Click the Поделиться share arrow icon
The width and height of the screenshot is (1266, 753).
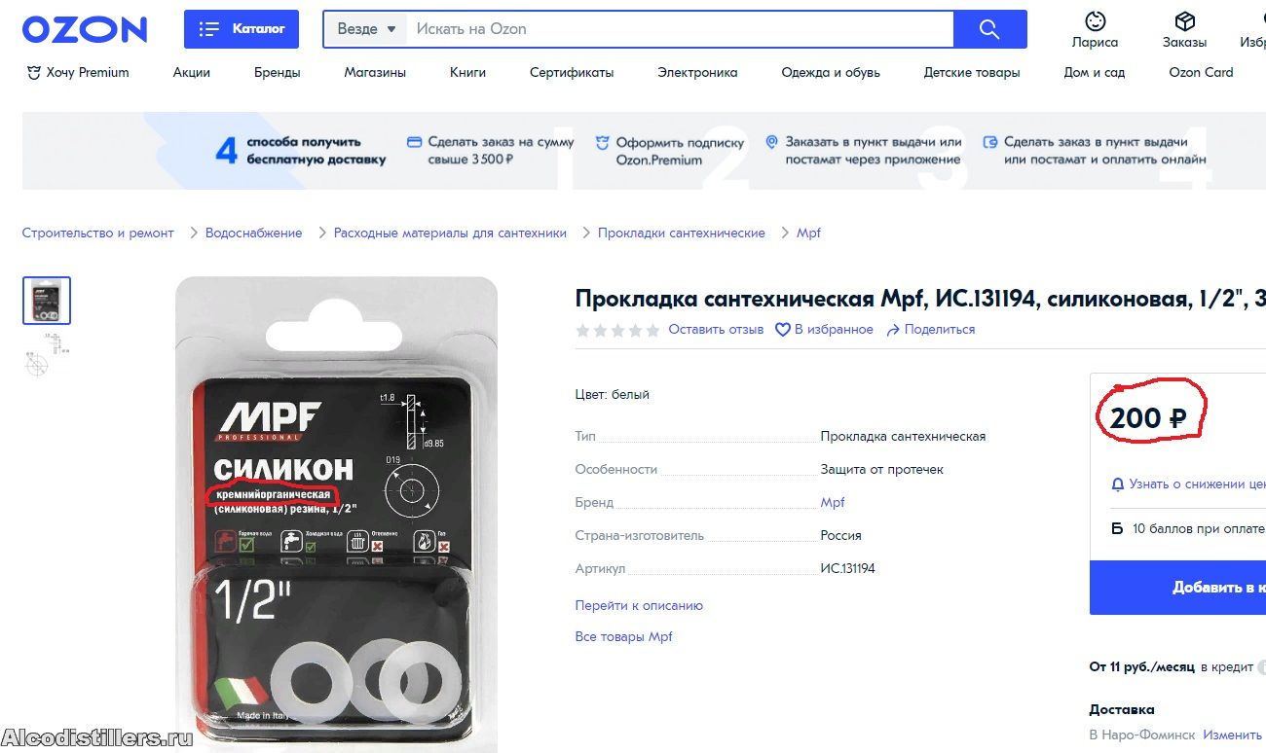pos(893,330)
